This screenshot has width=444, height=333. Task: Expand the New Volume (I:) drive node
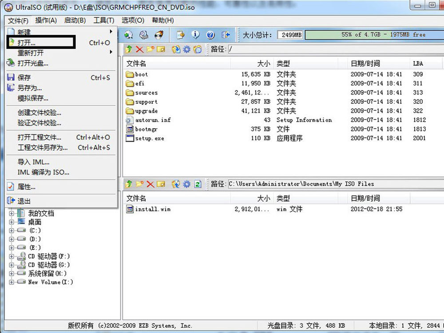[x=12, y=282]
